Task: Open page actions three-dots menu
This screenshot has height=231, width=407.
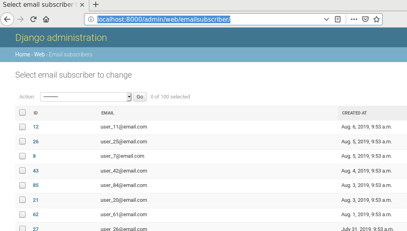Action: coord(354,19)
